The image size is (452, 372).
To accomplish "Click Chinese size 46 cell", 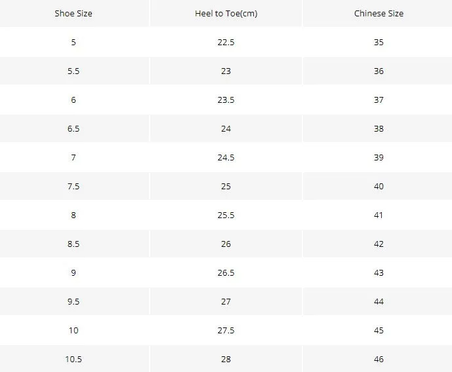I will click(379, 359).
